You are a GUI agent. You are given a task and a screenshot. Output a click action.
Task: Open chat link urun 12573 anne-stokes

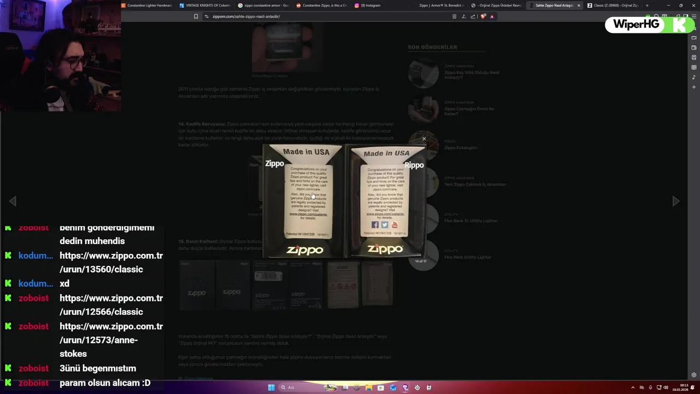[x=111, y=340]
